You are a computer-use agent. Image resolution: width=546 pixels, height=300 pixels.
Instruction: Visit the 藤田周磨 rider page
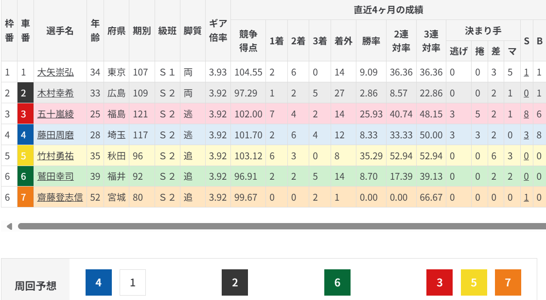pyautogui.click(x=55, y=135)
